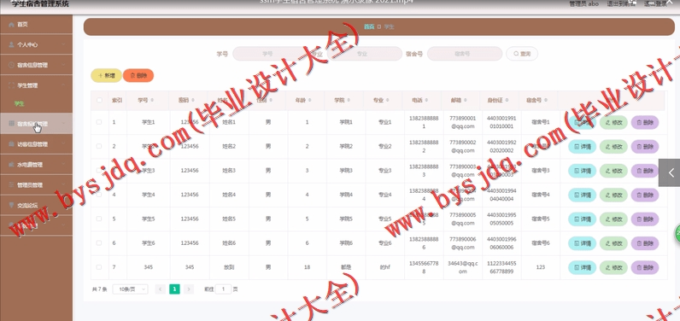Open the 10条/页 page size dropdown
The image size is (680, 321).
tap(130, 289)
